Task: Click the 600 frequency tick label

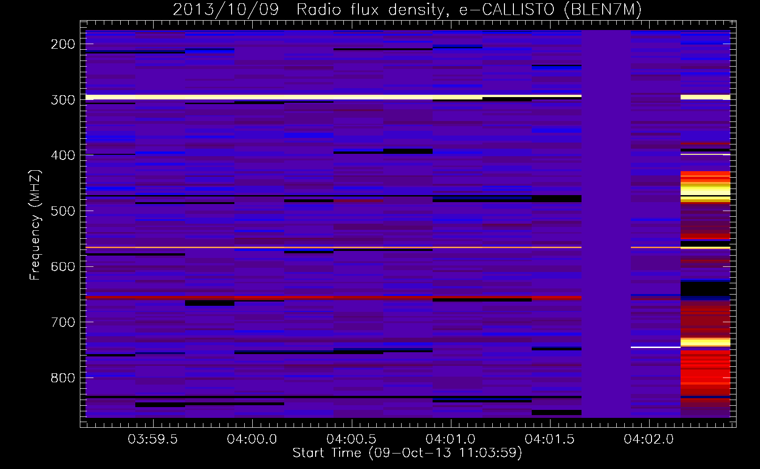Action: (63, 266)
